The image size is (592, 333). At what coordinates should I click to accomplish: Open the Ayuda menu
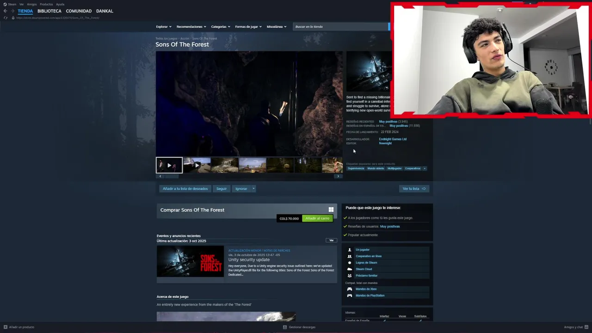point(60,4)
